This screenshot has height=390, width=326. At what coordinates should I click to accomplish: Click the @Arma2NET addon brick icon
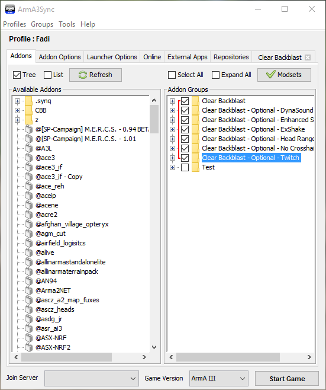click(29, 290)
